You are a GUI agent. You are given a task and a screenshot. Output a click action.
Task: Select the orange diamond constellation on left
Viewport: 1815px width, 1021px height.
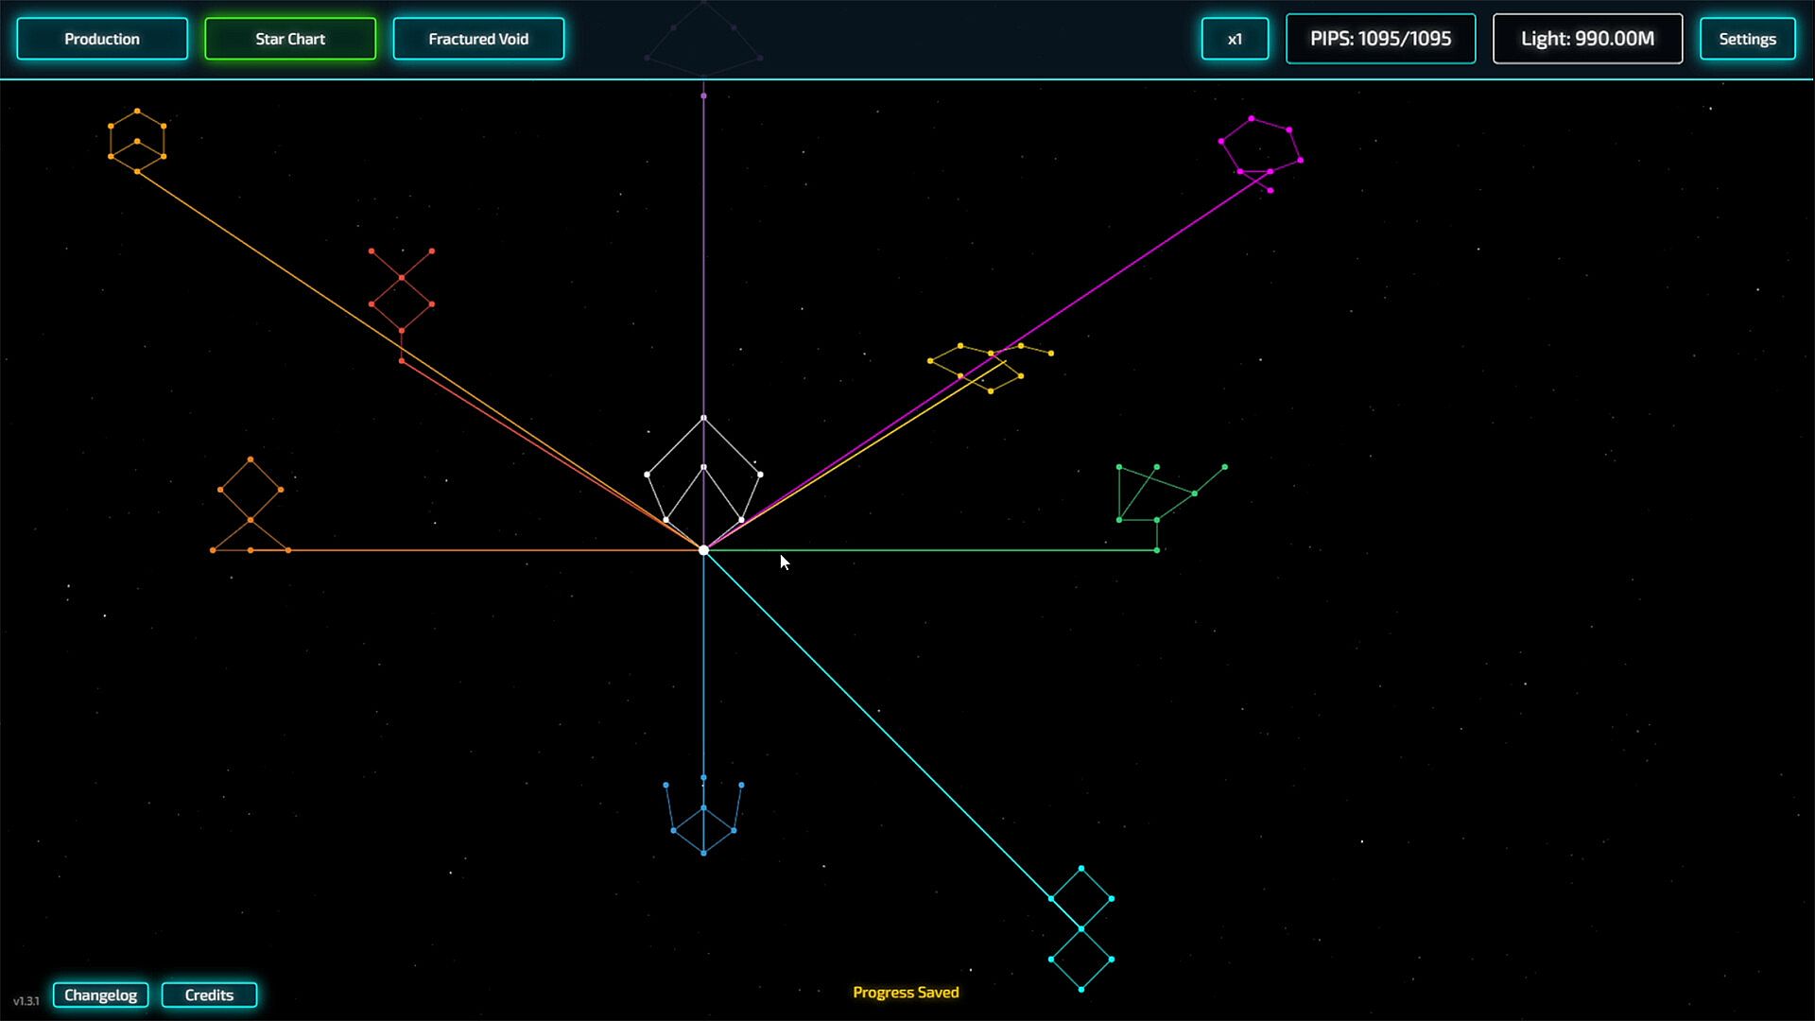coord(251,501)
